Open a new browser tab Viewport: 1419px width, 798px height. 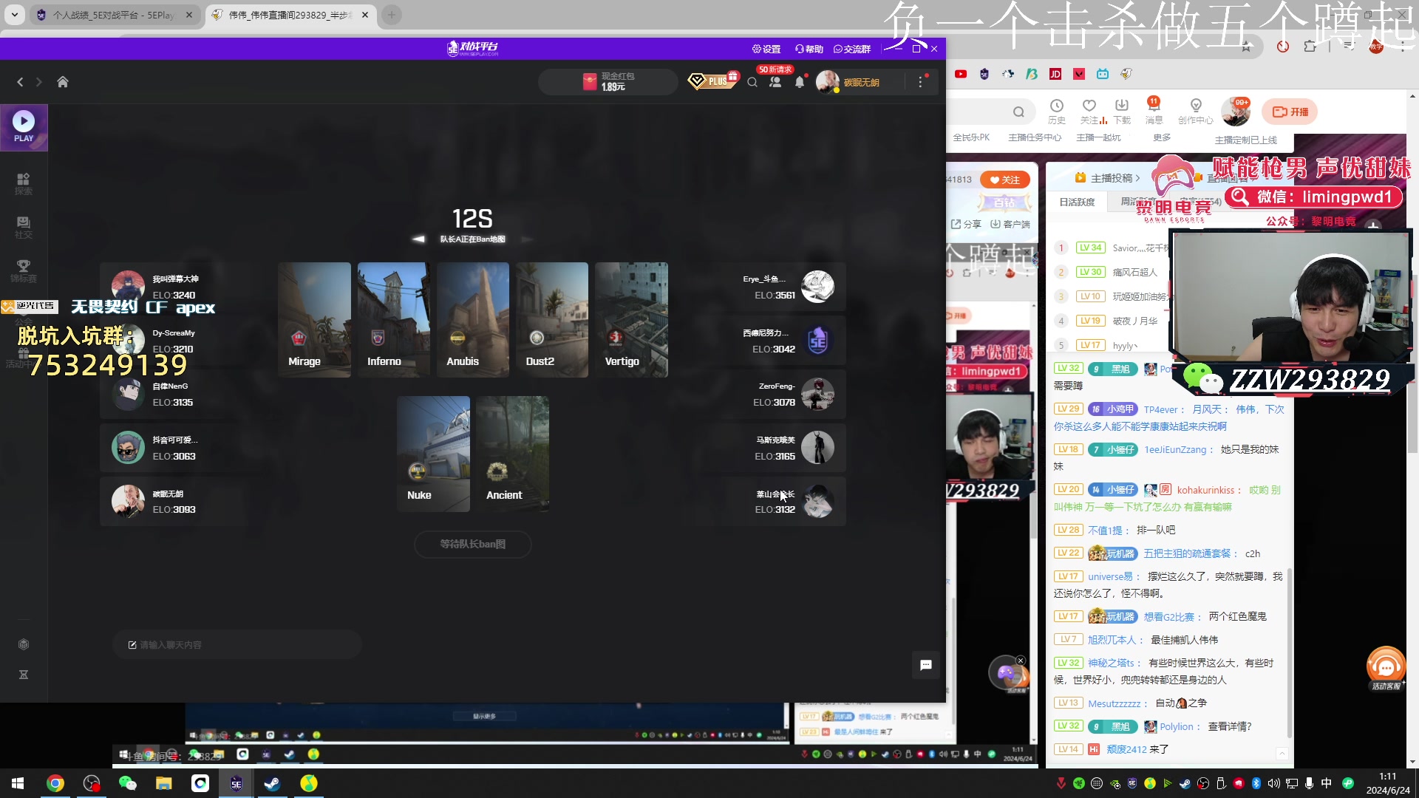[x=392, y=15]
